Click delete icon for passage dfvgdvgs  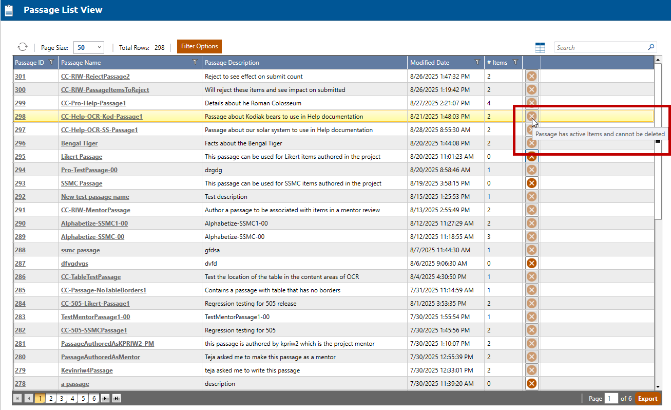pyautogui.click(x=532, y=263)
